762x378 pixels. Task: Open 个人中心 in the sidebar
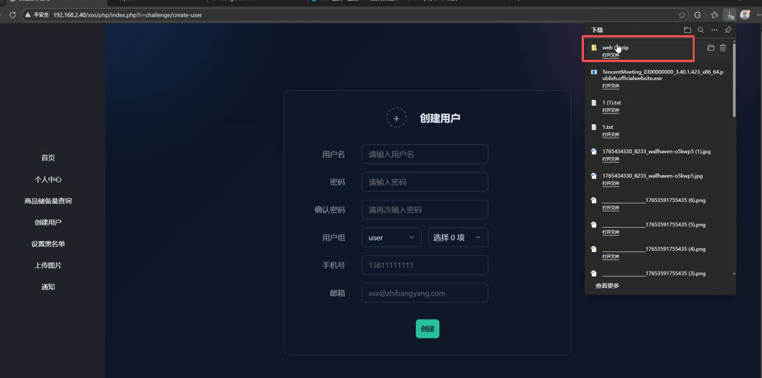[x=48, y=180]
